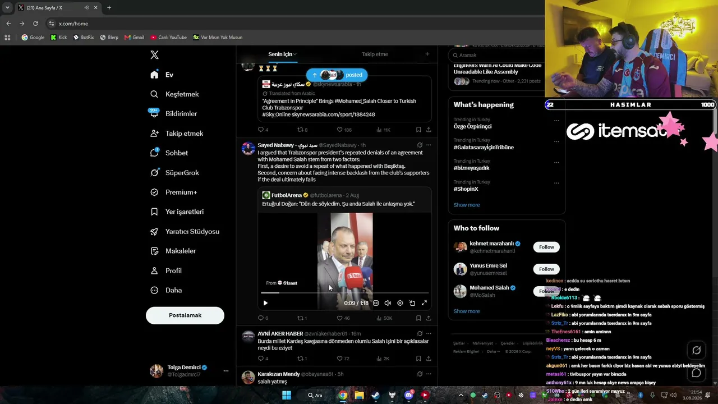Screen dimensions: 718x404
Task: Share the Sayed Nabawy post
Action: (x=429, y=318)
